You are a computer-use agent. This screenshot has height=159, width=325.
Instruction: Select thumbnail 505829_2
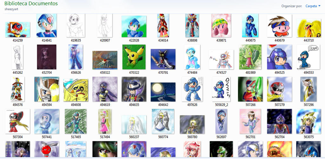point(221,89)
